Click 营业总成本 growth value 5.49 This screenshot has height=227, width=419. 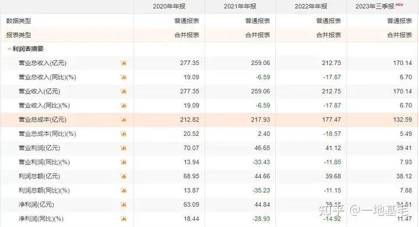[406, 134]
